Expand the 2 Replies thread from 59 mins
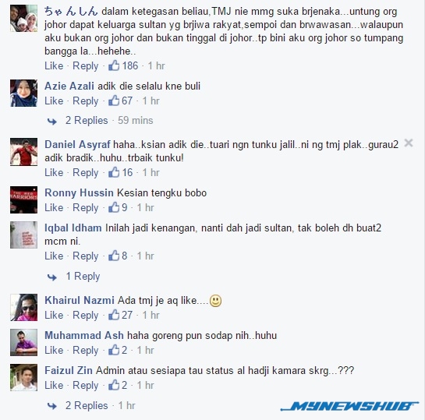The width and height of the screenshot is (425, 420). click(x=87, y=120)
